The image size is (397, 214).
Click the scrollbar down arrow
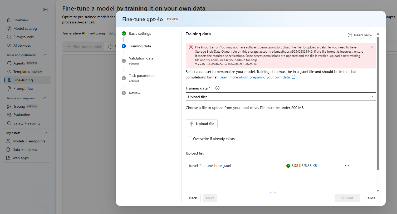coord(378,191)
